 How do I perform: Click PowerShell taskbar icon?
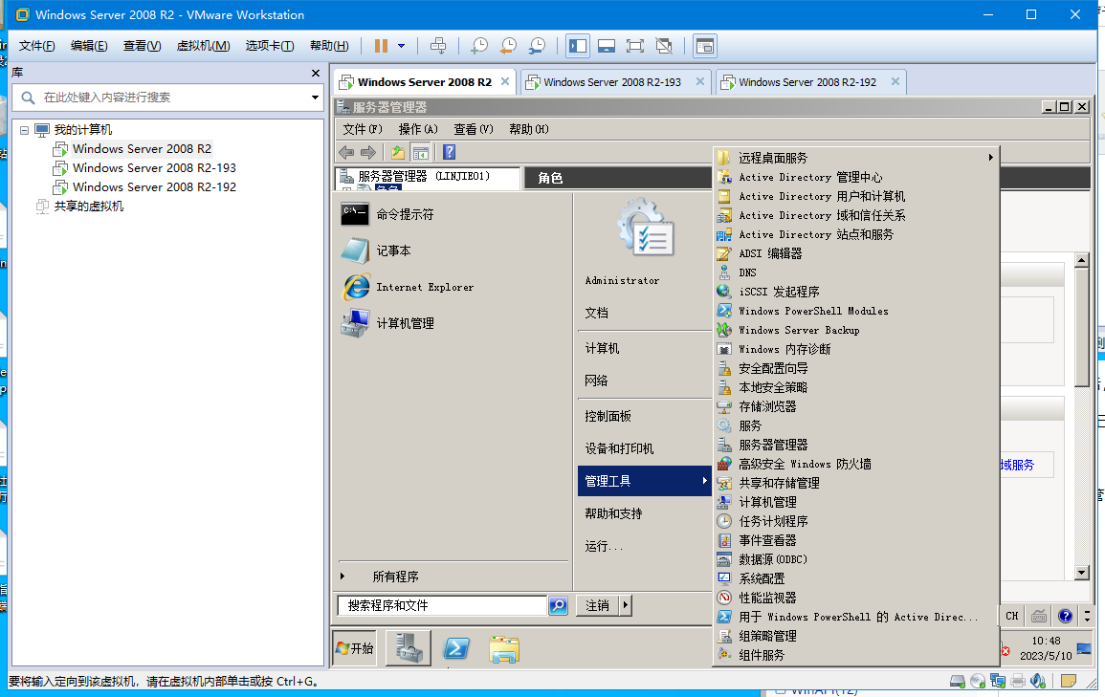pos(456,647)
